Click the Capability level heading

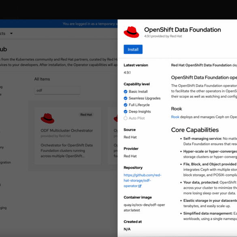(137, 84)
